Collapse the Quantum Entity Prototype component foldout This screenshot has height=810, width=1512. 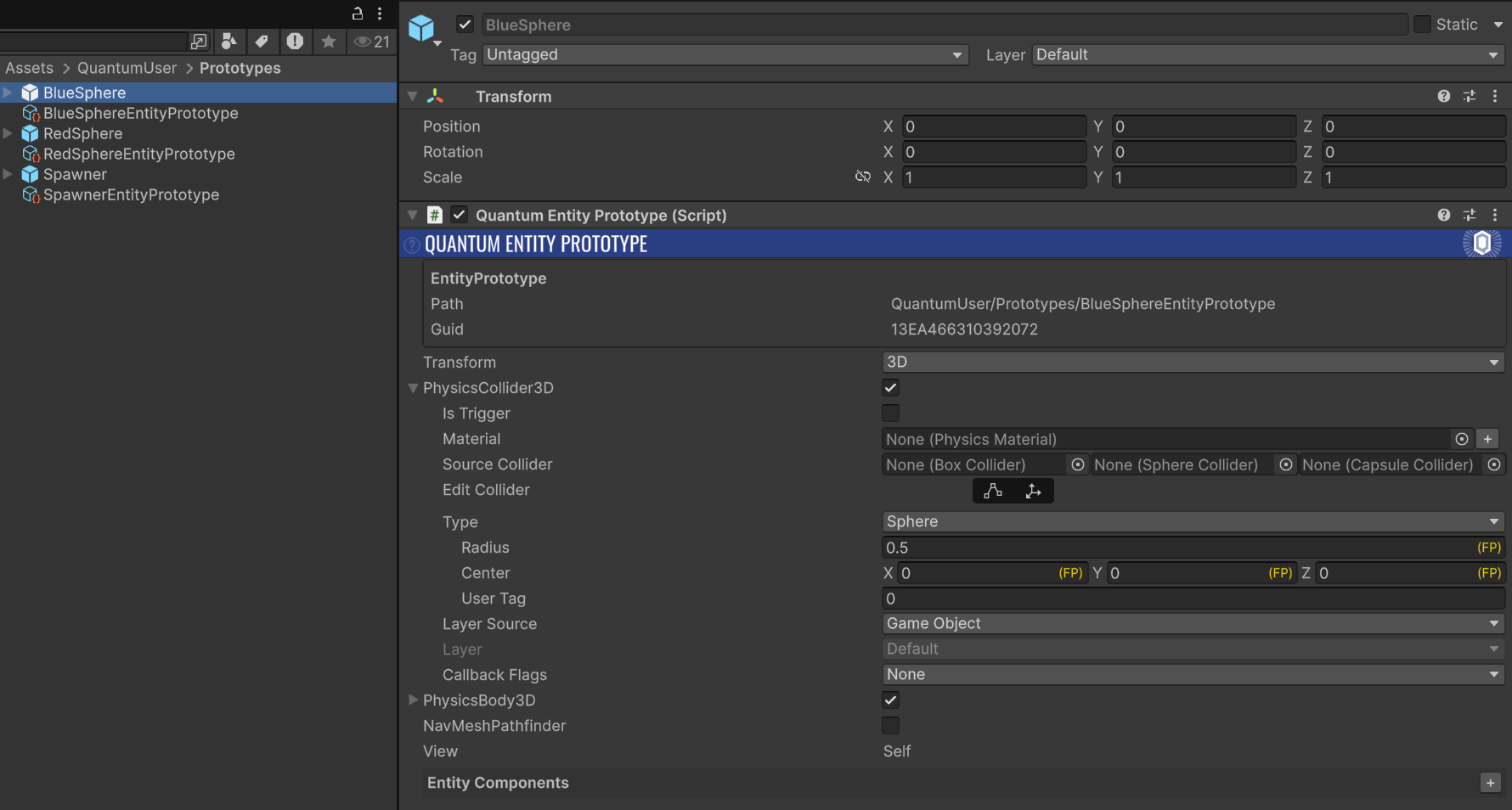[413, 215]
